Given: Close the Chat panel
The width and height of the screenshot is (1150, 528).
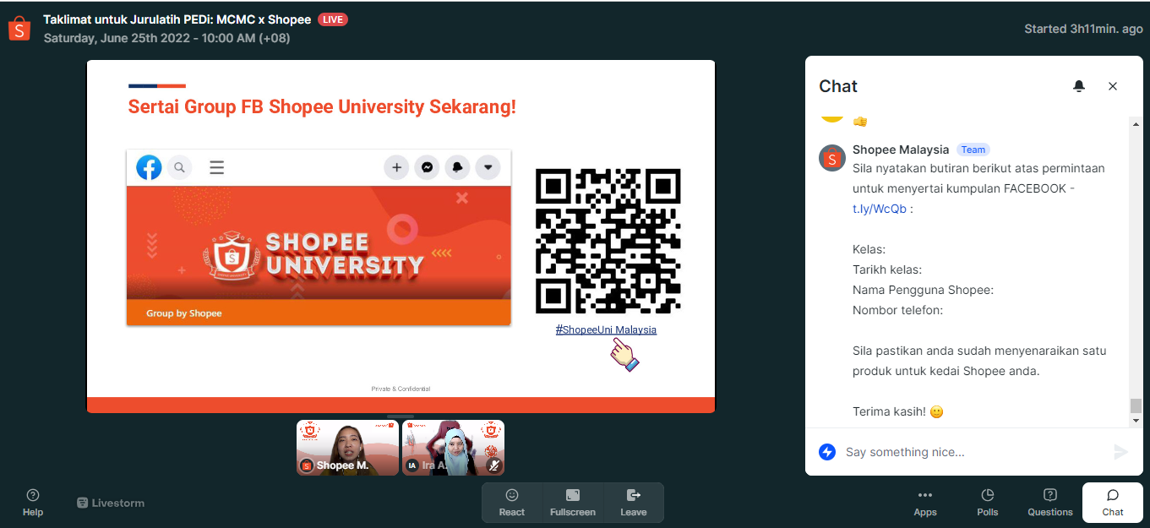Looking at the screenshot, I should 1113,86.
